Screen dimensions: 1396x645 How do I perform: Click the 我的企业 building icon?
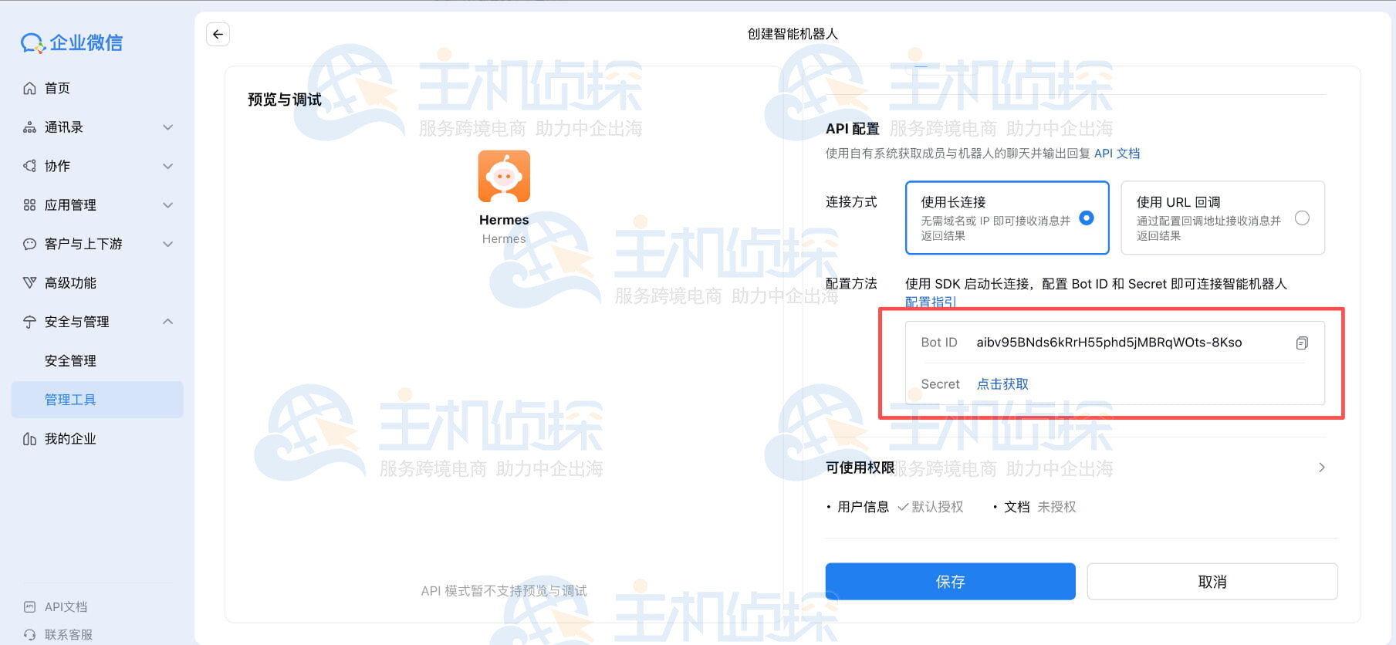(x=29, y=438)
